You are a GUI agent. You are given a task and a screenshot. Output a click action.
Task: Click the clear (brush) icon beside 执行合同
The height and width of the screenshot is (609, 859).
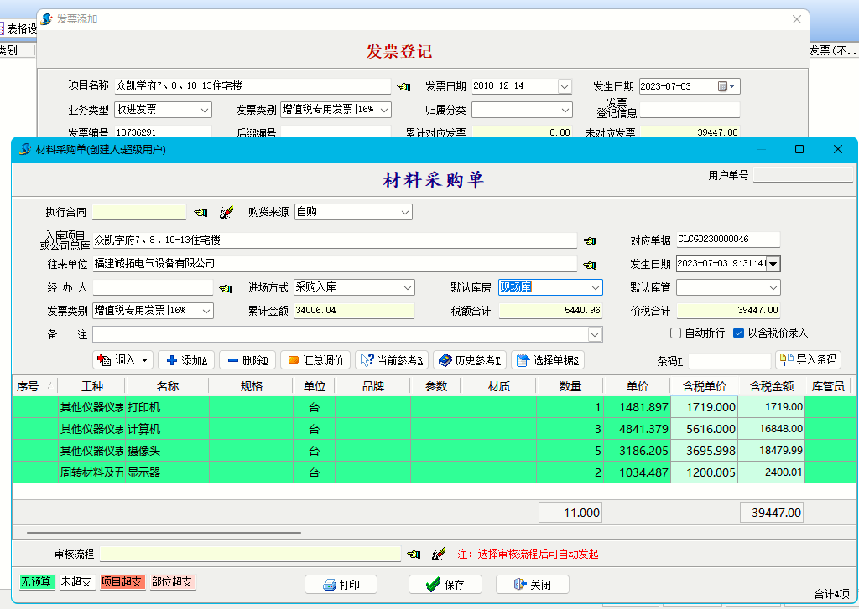(x=226, y=213)
